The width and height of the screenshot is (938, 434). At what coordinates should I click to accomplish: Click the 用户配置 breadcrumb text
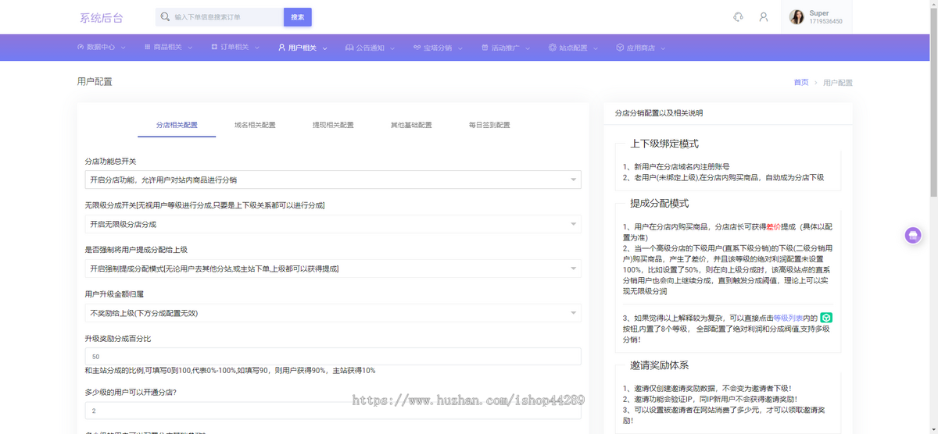coord(838,82)
